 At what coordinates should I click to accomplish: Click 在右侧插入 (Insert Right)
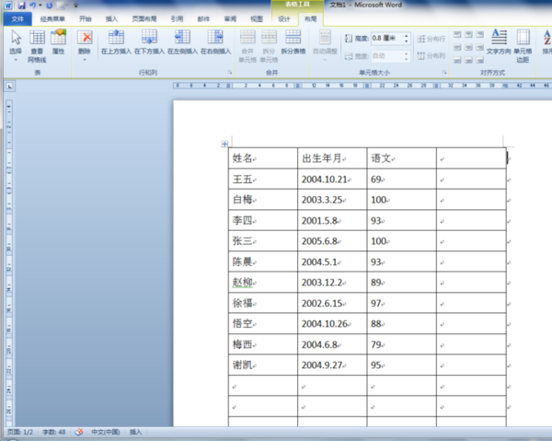click(215, 42)
